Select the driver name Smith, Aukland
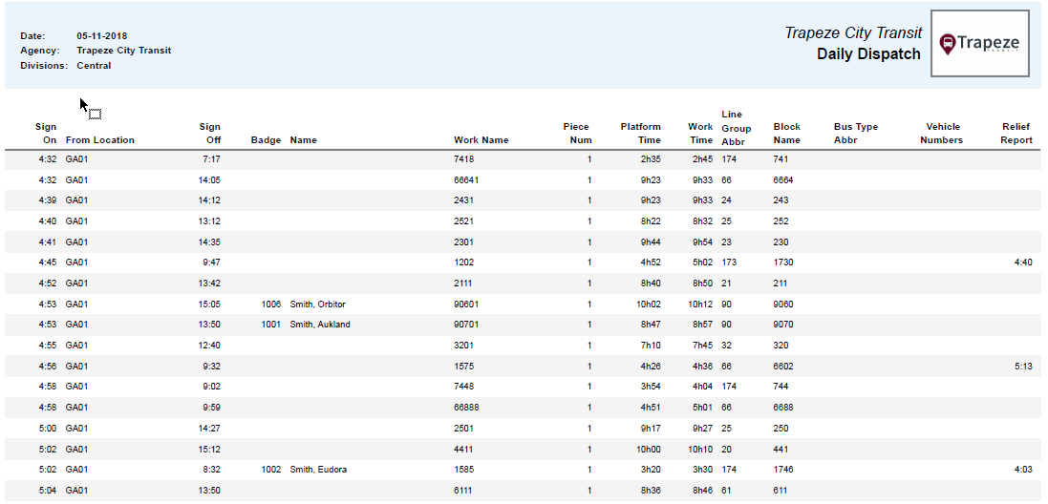Image resolution: width=1048 pixels, height=504 pixels. click(x=320, y=325)
